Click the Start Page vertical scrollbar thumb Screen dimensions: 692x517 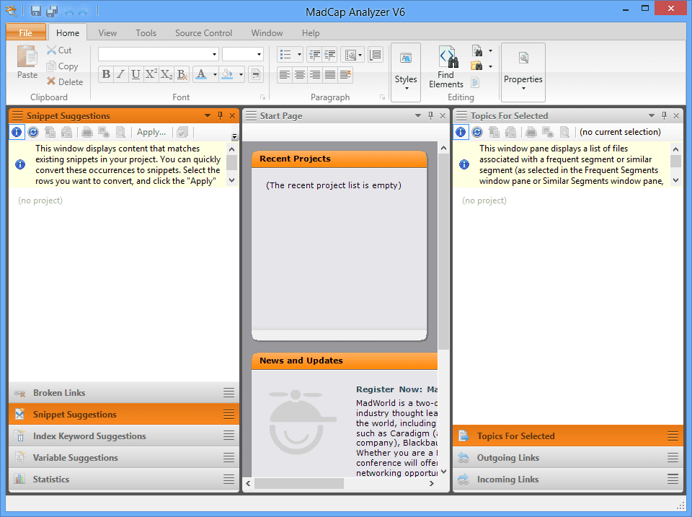(444, 252)
